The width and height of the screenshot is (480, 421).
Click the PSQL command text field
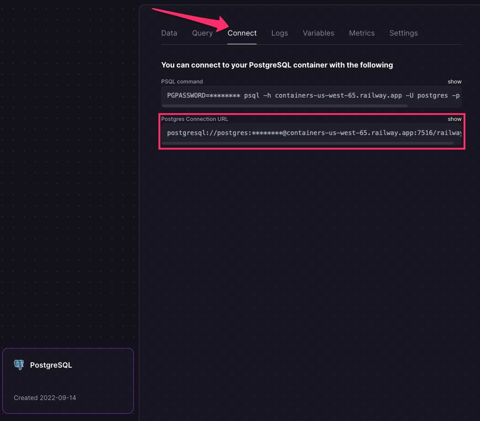pyautogui.click(x=311, y=96)
